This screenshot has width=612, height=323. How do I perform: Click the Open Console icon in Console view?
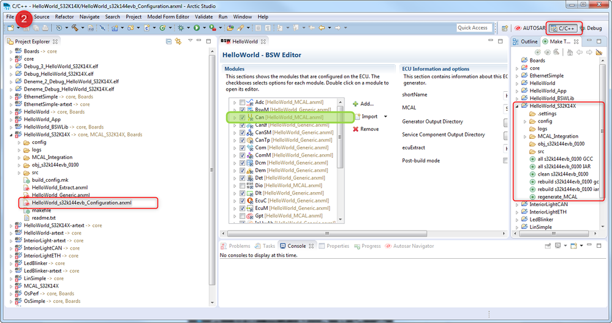coord(574,246)
